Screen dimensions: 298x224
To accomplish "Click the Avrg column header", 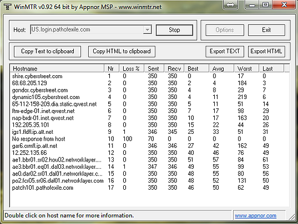I will click(221, 69).
